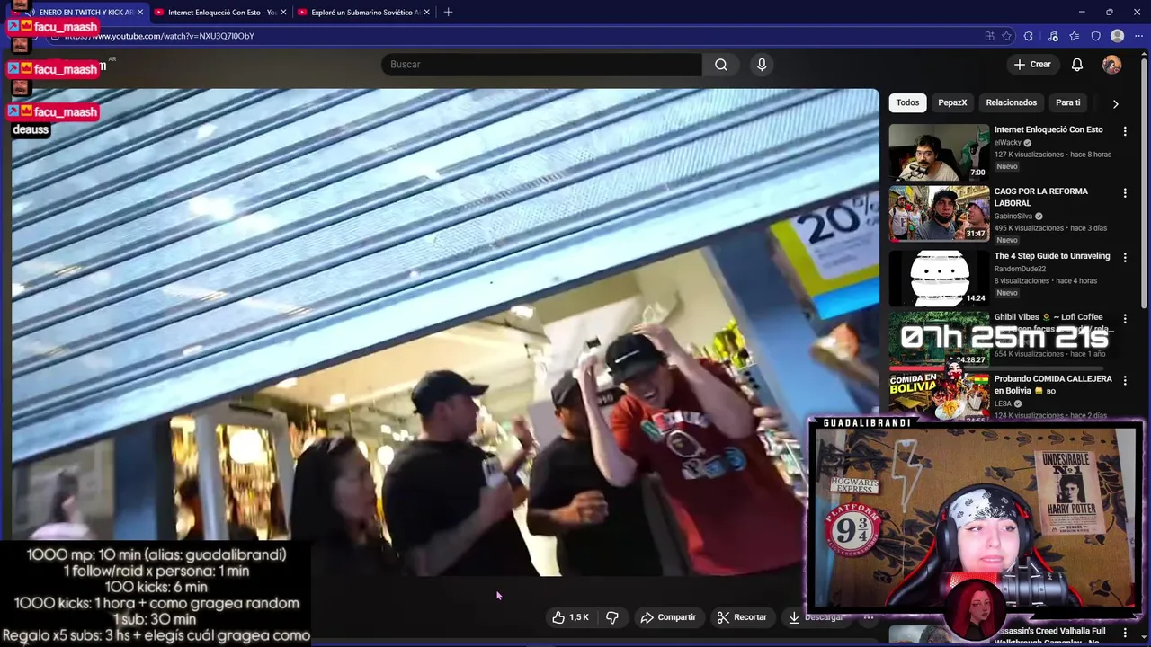Go to GabinoSilva channel name
This screenshot has width=1151, height=647.
tap(1013, 217)
